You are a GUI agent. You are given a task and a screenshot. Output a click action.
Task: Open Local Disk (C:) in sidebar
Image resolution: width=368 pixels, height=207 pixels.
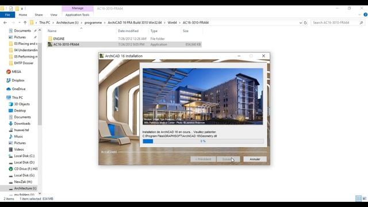tap(24, 156)
